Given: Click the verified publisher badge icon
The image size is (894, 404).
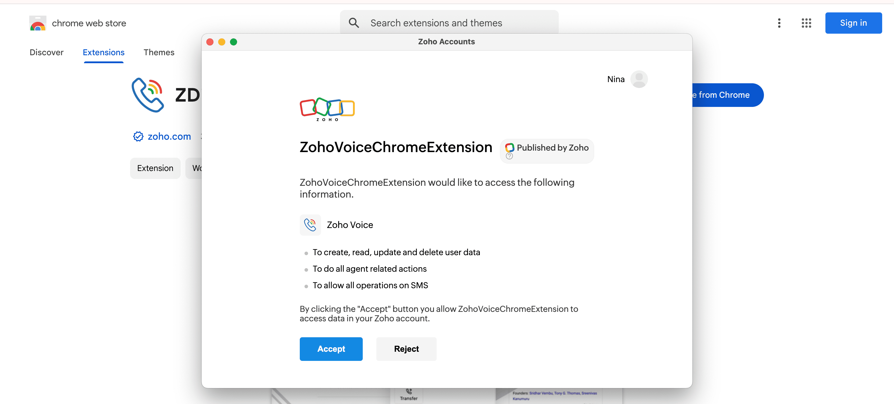Looking at the screenshot, I should click(x=138, y=137).
